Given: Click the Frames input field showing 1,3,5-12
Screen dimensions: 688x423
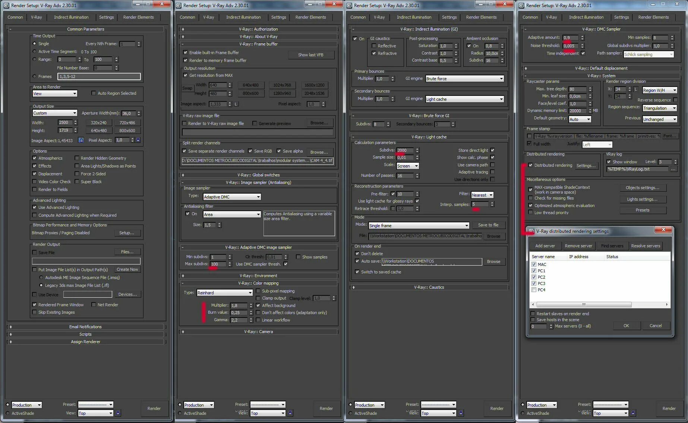Looking at the screenshot, I should pos(99,76).
